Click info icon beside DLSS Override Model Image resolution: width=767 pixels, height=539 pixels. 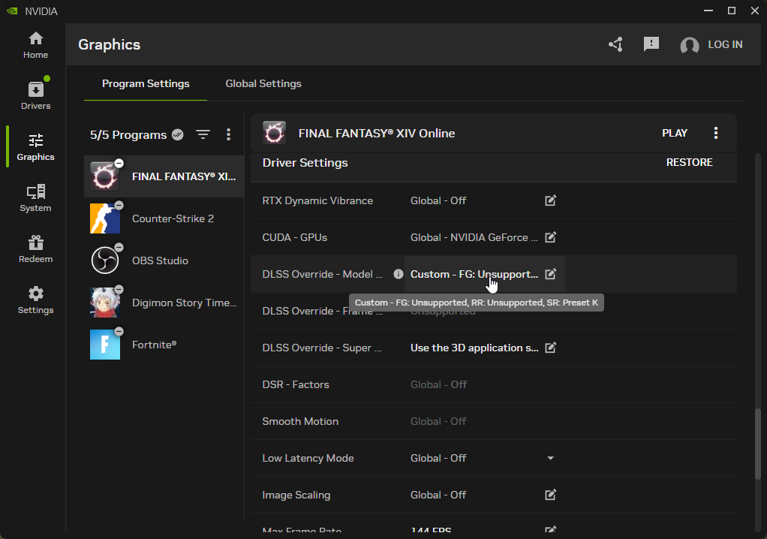coord(399,274)
